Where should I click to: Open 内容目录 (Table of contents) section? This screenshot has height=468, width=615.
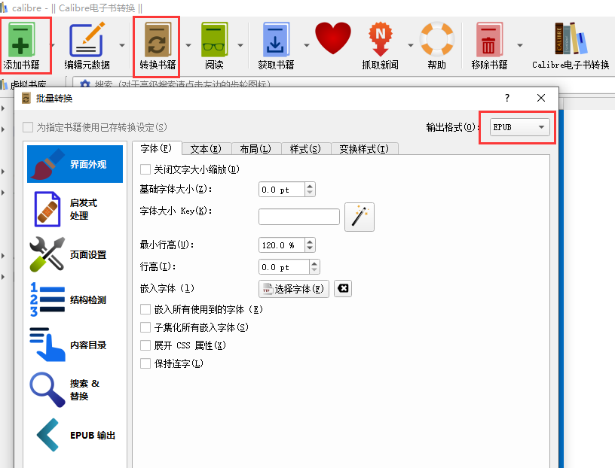tap(75, 345)
